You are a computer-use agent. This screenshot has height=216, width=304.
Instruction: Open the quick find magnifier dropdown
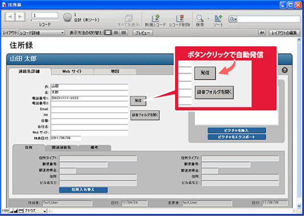233,19
